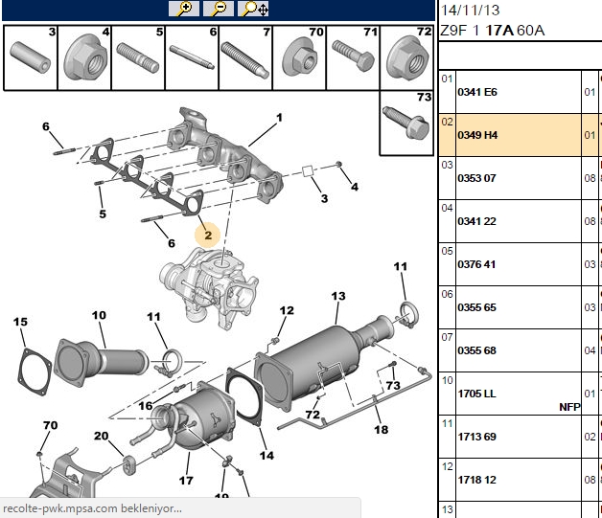Click part number 1713 69
602x518 pixels.
476,437
